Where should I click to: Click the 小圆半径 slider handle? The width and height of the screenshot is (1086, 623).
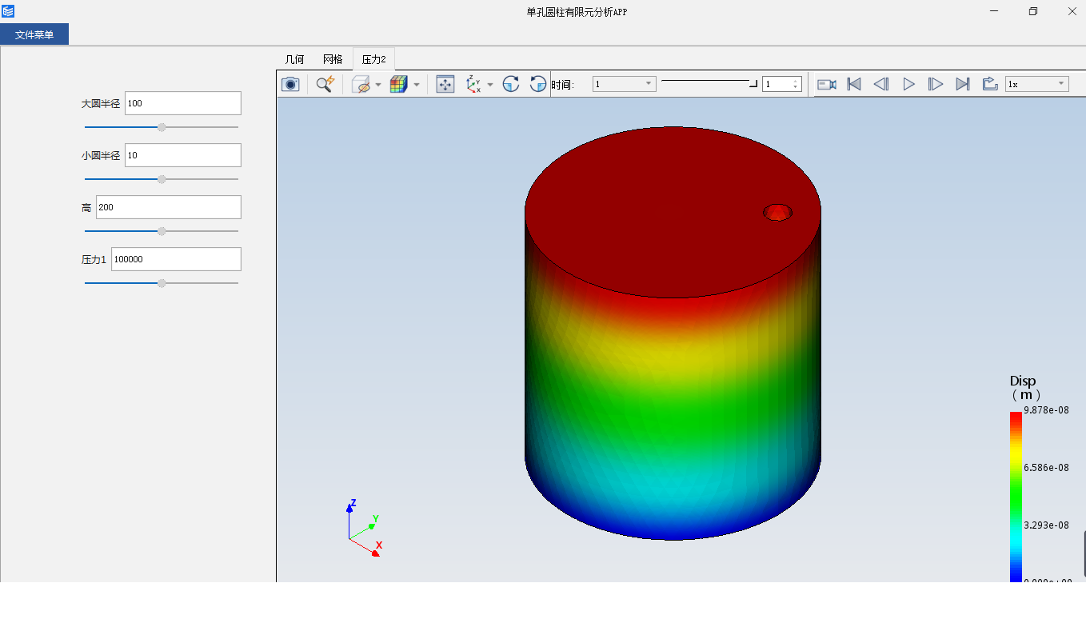click(162, 179)
